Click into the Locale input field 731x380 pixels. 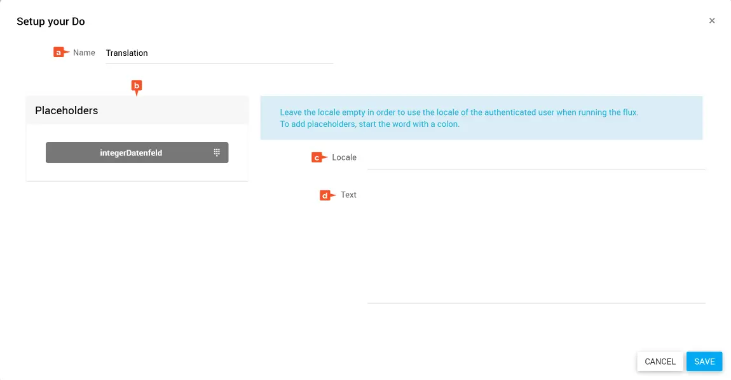click(536, 158)
